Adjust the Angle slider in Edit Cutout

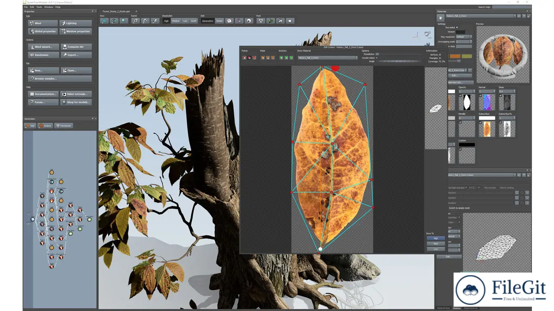tap(399, 61)
